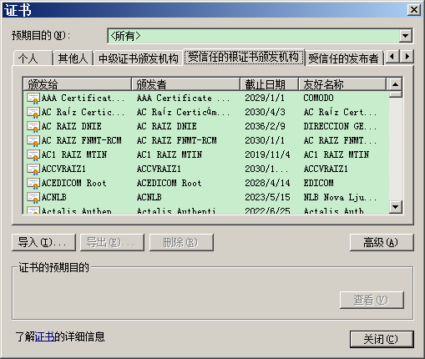
Task: Click the certificate icon next to ACNLB
Action: click(33, 198)
